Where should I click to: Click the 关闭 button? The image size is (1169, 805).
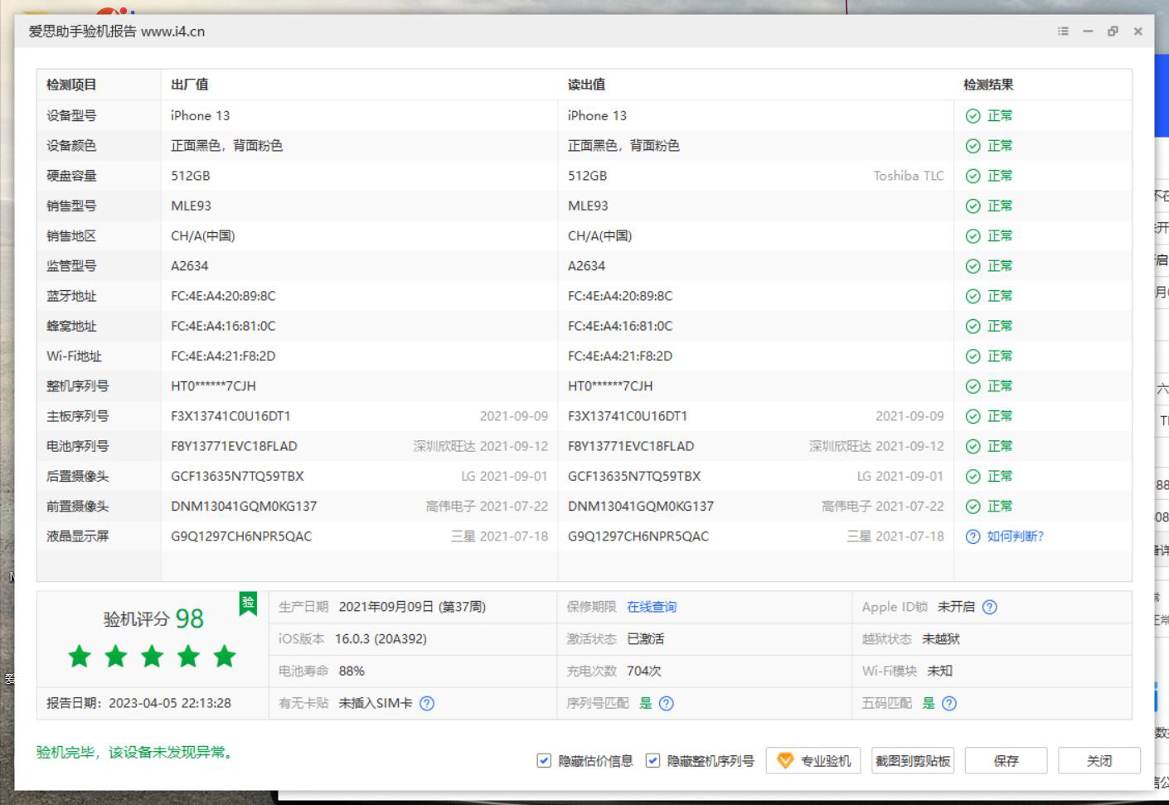(1099, 760)
